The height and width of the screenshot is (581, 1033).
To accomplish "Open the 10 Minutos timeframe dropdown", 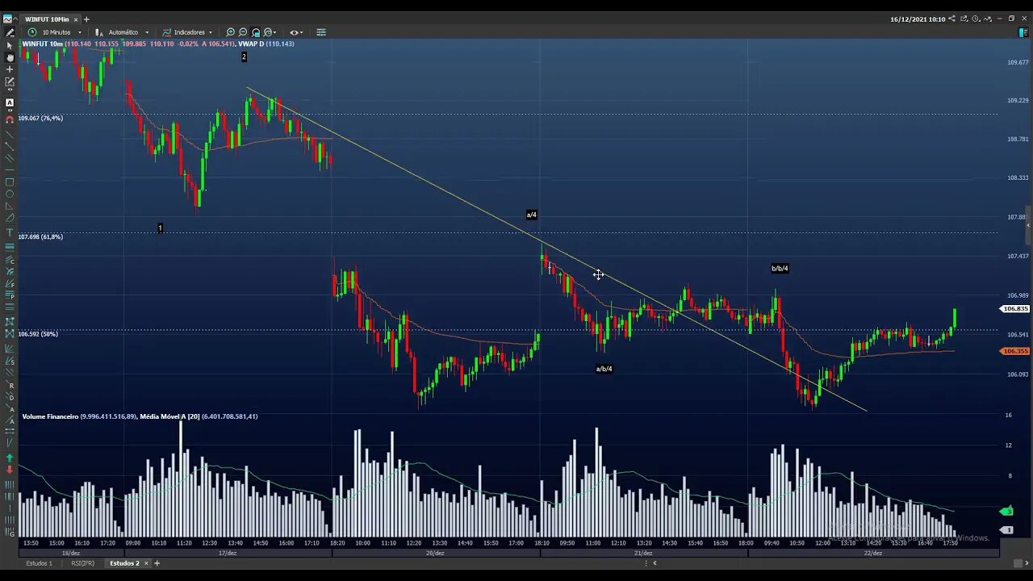I will pyautogui.click(x=60, y=32).
